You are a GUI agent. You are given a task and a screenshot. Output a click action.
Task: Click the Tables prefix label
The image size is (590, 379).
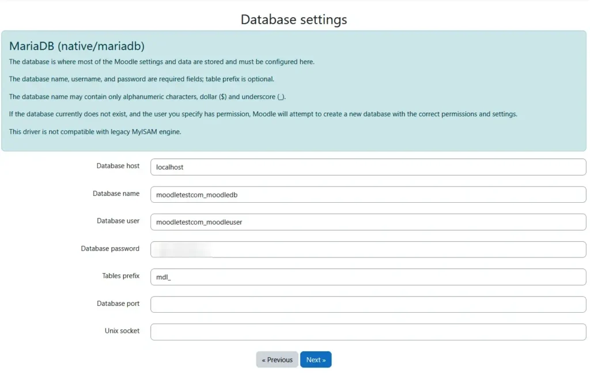tap(120, 276)
